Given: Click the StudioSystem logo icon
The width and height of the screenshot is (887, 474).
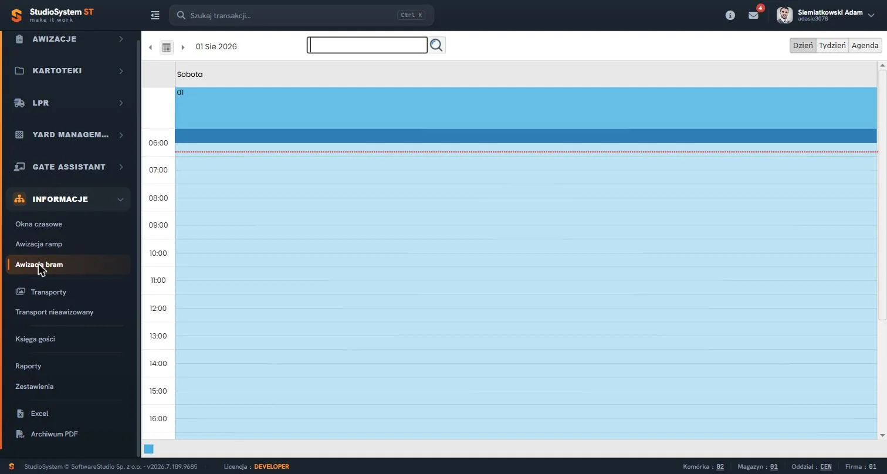Looking at the screenshot, I should 16,15.
